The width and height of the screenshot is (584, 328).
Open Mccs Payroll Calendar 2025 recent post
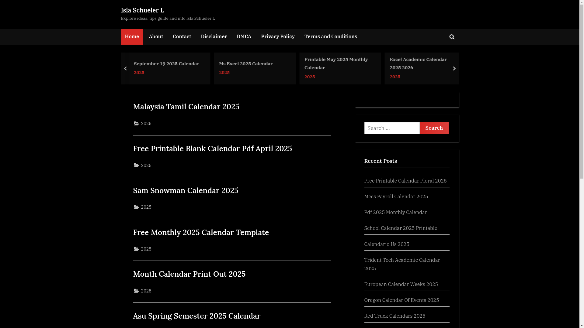point(396,196)
